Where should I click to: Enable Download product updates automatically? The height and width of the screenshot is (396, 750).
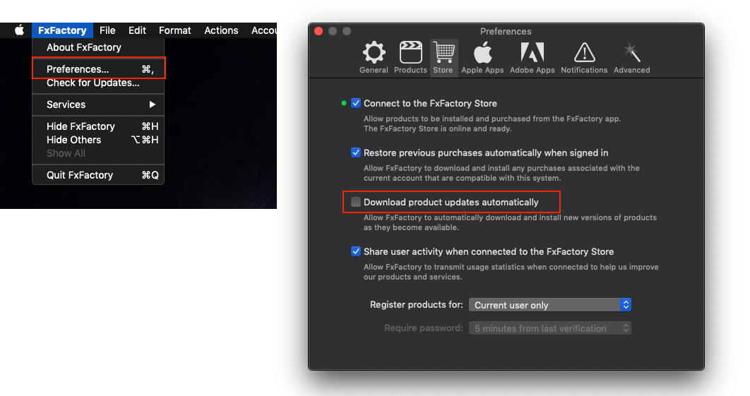click(356, 202)
